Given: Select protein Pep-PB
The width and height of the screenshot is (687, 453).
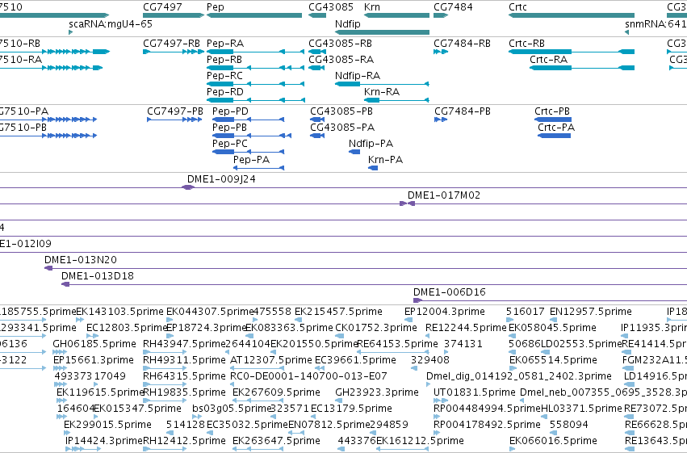Looking at the screenshot, I should 252,136.
